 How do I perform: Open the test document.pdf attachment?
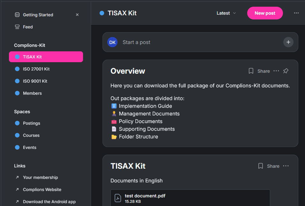145,196
